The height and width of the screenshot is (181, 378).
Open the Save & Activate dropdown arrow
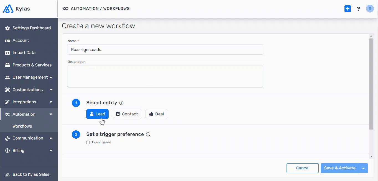pos(364,168)
